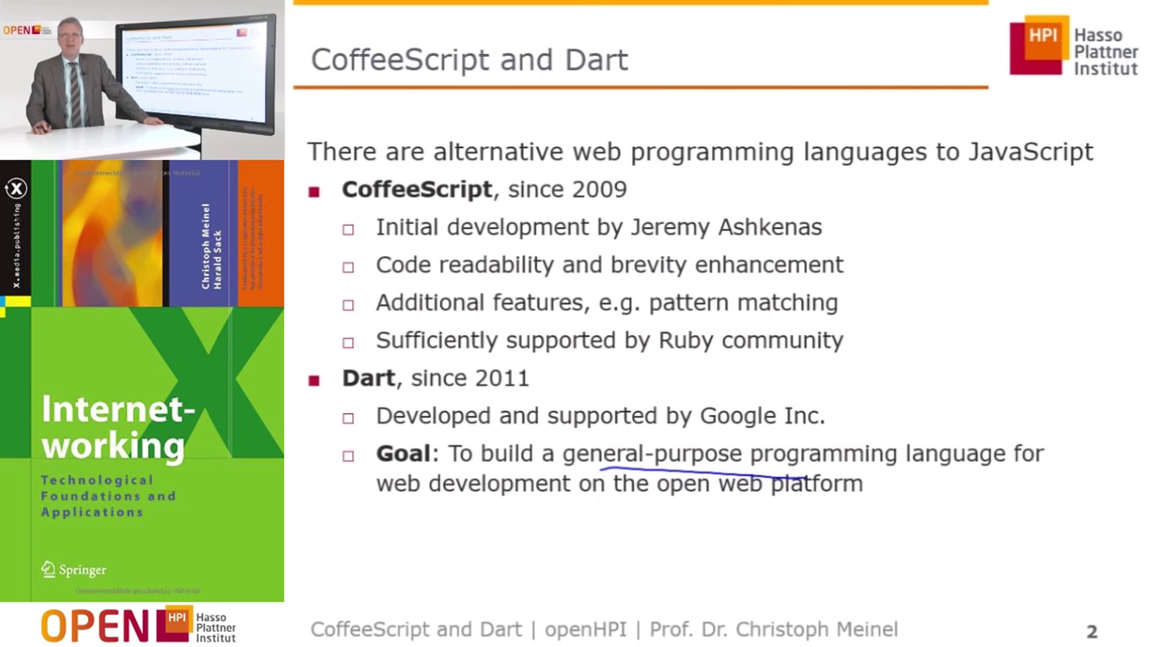This screenshot has width=1151, height=647.
Task: Click the presenter video thumbnail
Action: (x=141, y=78)
